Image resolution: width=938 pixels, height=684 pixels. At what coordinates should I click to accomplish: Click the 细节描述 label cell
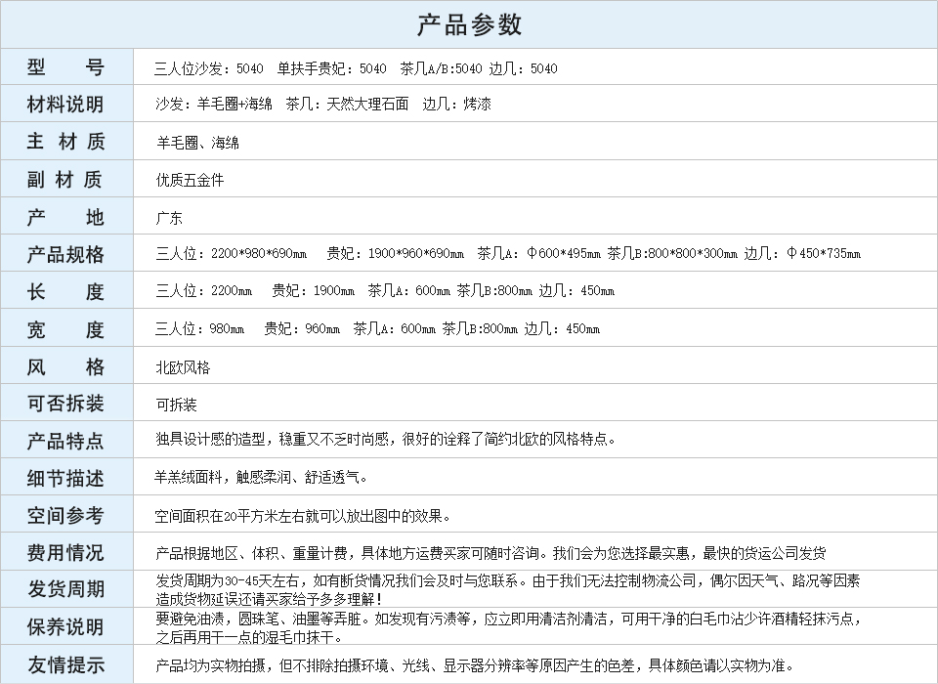65,478
